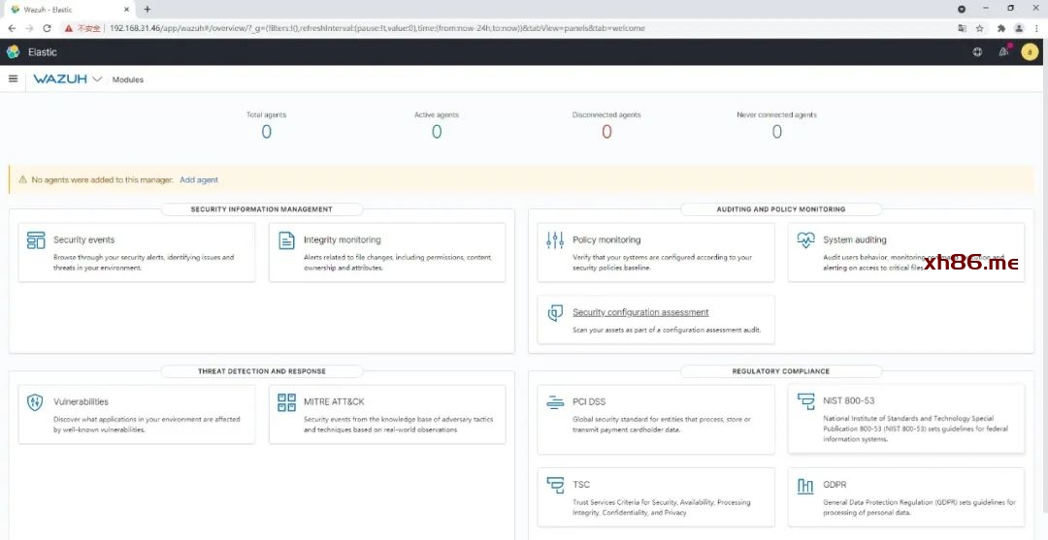Open Security configuration assessment link
Screen dimensions: 1048x540
(640, 312)
